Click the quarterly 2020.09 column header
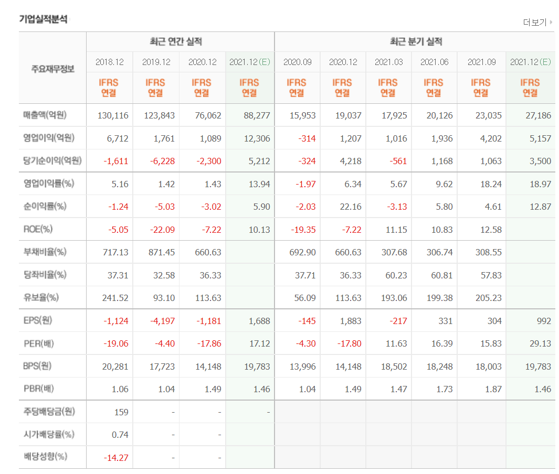 tap(297, 62)
